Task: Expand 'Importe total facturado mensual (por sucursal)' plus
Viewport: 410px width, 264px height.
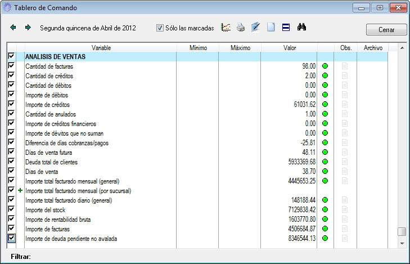Action: (20, 191)
